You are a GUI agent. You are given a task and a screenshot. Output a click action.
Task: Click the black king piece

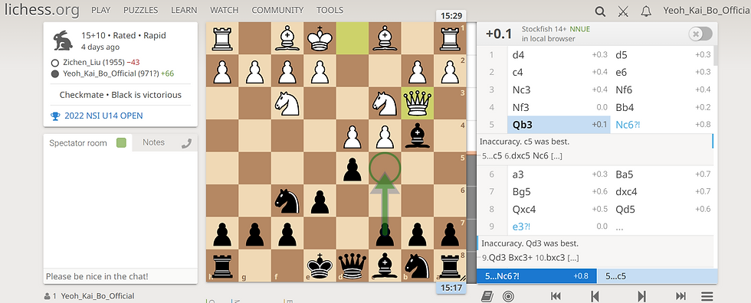[320, 266]
